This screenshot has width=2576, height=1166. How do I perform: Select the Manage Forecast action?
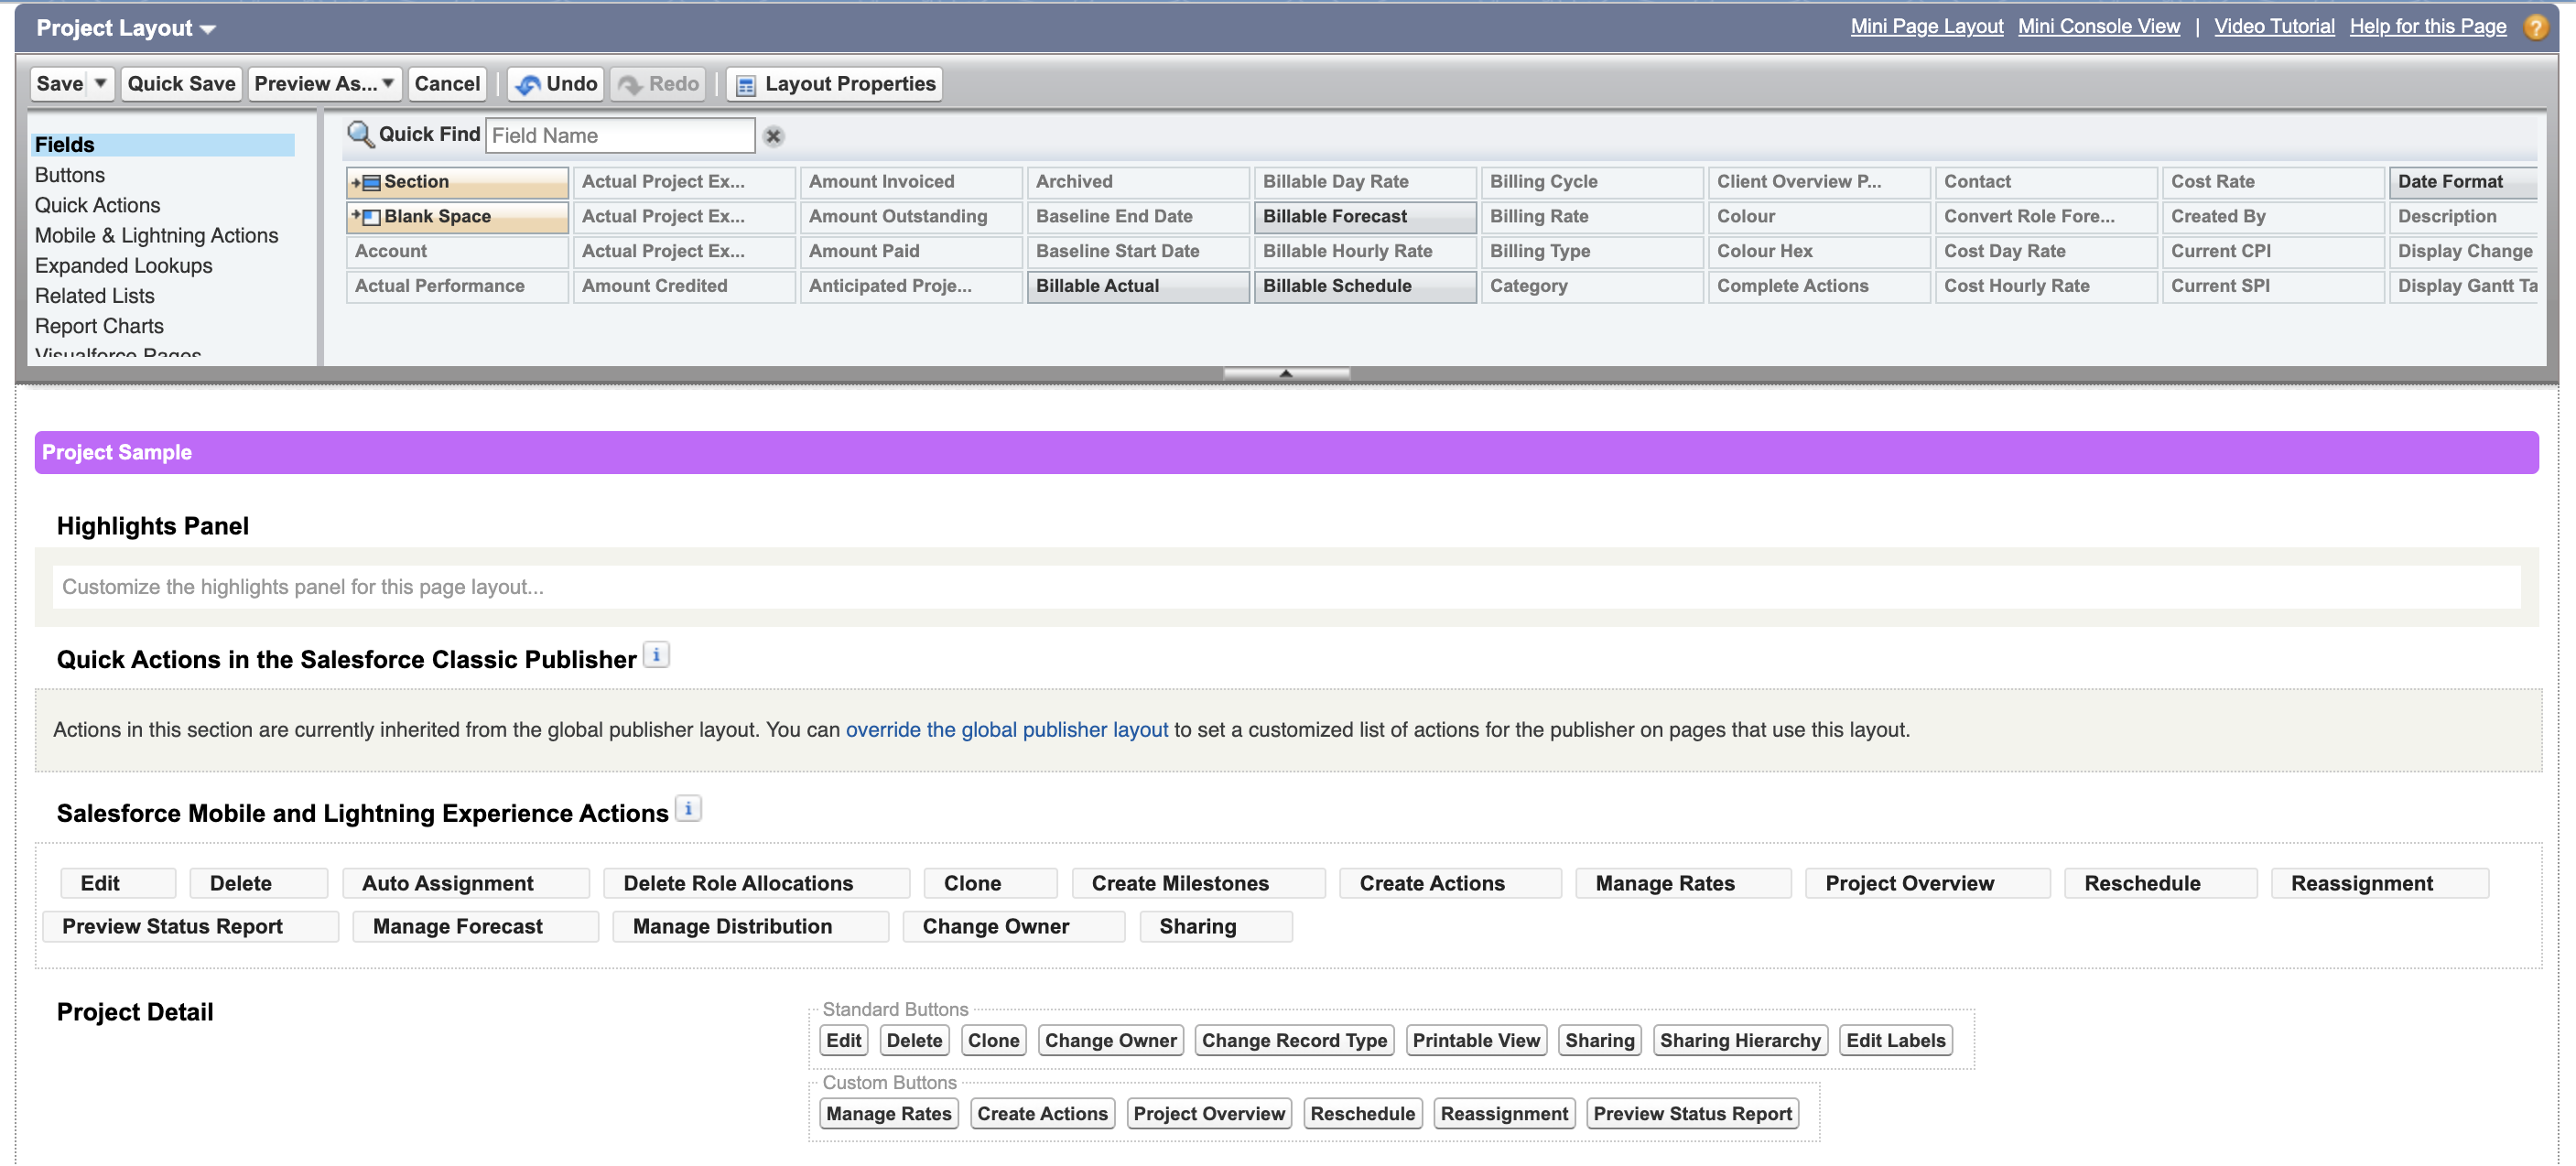click(x=475, y=927)
